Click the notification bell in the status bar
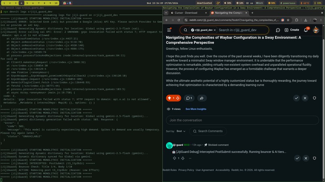325x182 pixels. (218, 3)
